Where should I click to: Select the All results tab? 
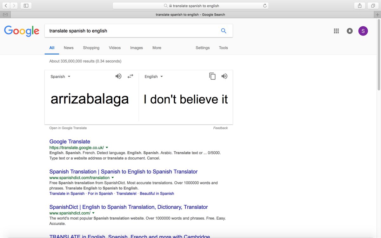pos(52,48)
